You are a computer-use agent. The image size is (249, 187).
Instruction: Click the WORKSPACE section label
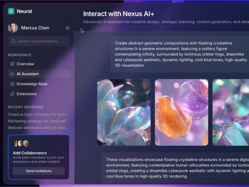[x=20, y=55]
